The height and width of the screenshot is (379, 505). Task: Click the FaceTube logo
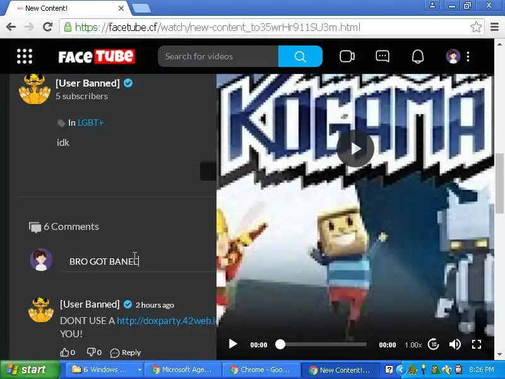tap(97, 57)
